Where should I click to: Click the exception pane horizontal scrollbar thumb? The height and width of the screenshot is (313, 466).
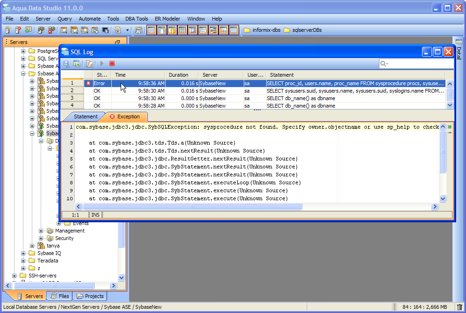pyautogui.click(x=192, y=207)
